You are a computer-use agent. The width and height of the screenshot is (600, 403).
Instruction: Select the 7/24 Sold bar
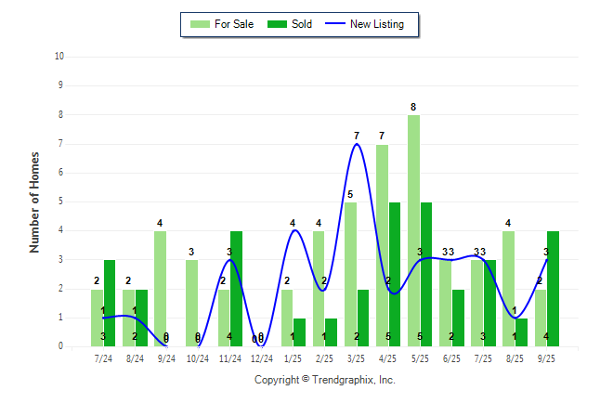coord(110,303)
